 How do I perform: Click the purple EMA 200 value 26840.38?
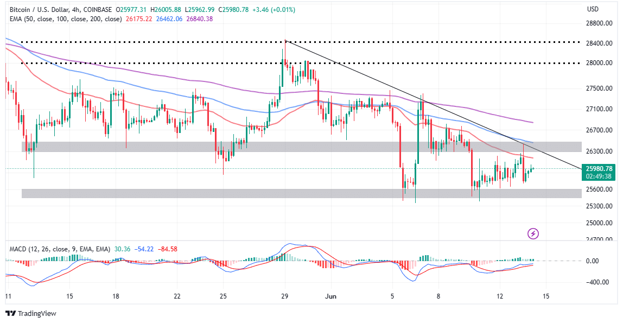pos(200,18)
